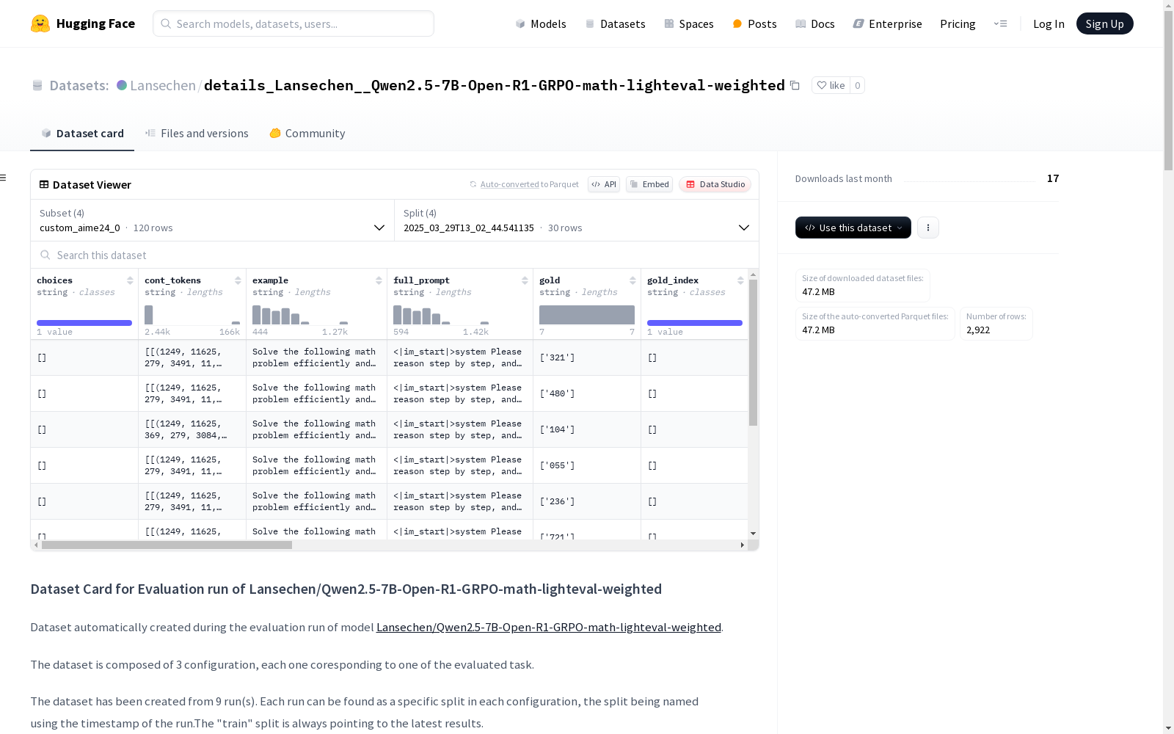Click the magnifier icon in Search this dataset
1174x734 pixels.
[x=45, y=255]
